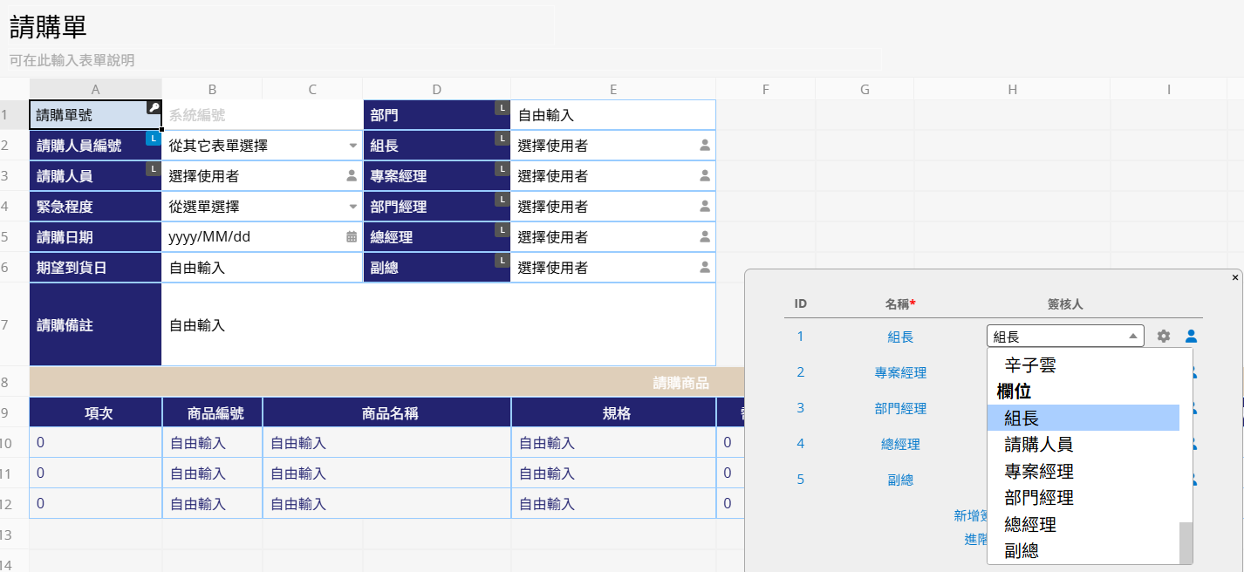Click the key icon in 請購單號 cell
This screenshot has height=572, width=1244.
(x=154, y=107)
